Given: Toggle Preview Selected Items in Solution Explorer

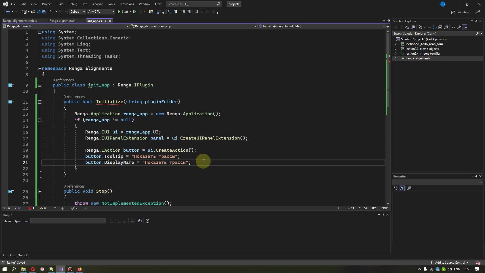Looking at the screenshot, I should pyautogui.click(x=465, y=27).
